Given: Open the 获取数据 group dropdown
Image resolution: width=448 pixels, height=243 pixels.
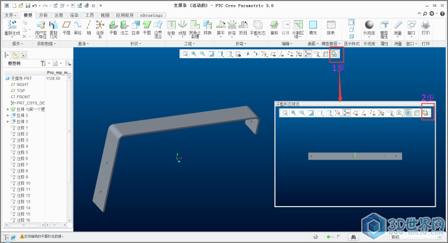Looking at the screenshot, I should tap(46, 44).
